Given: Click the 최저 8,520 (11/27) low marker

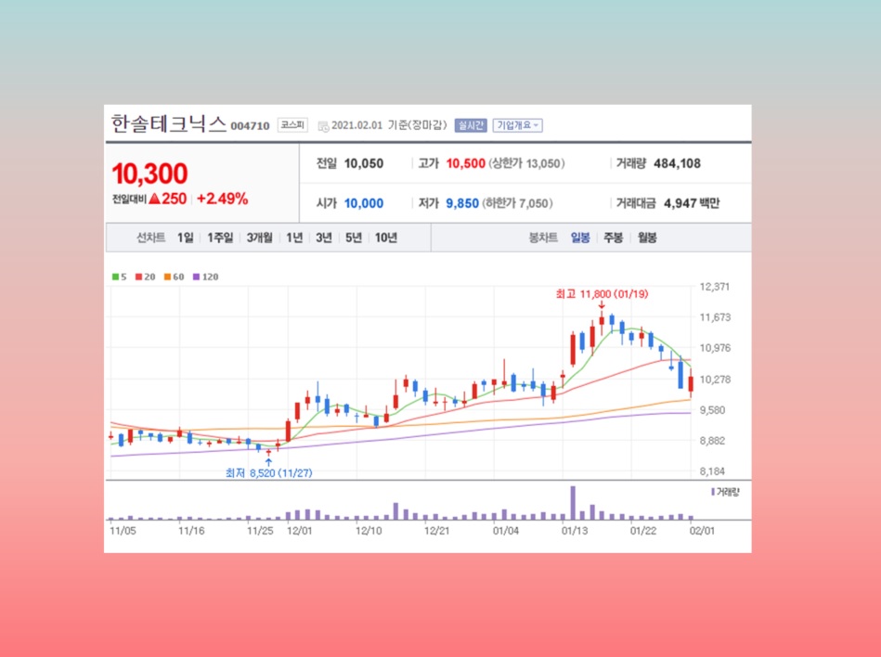Looking at the screenshot, I should [x=268, y=473].
